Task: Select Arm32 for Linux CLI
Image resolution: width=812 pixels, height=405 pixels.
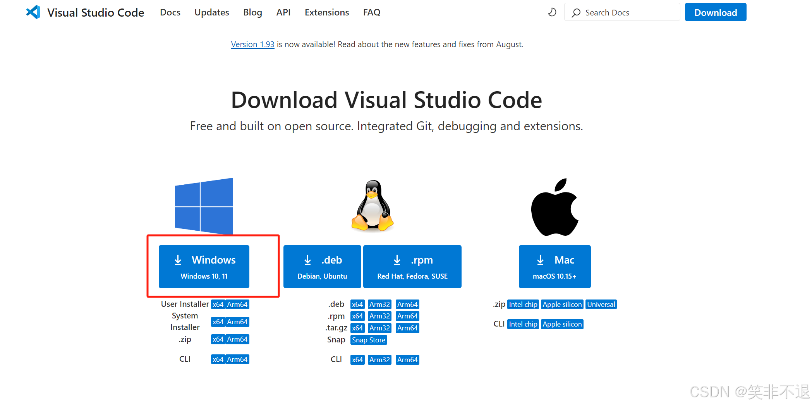Action: click(x=379, y=360)
